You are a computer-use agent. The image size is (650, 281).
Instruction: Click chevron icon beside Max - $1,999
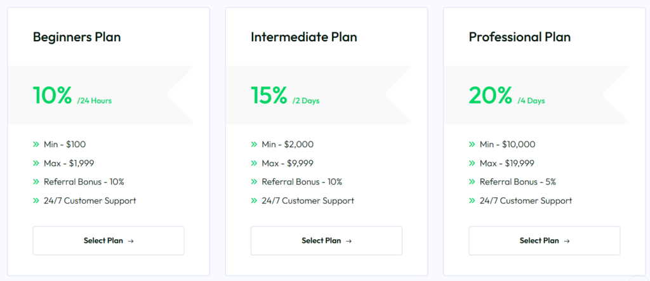pyautogui.click(x=36, y=164)
